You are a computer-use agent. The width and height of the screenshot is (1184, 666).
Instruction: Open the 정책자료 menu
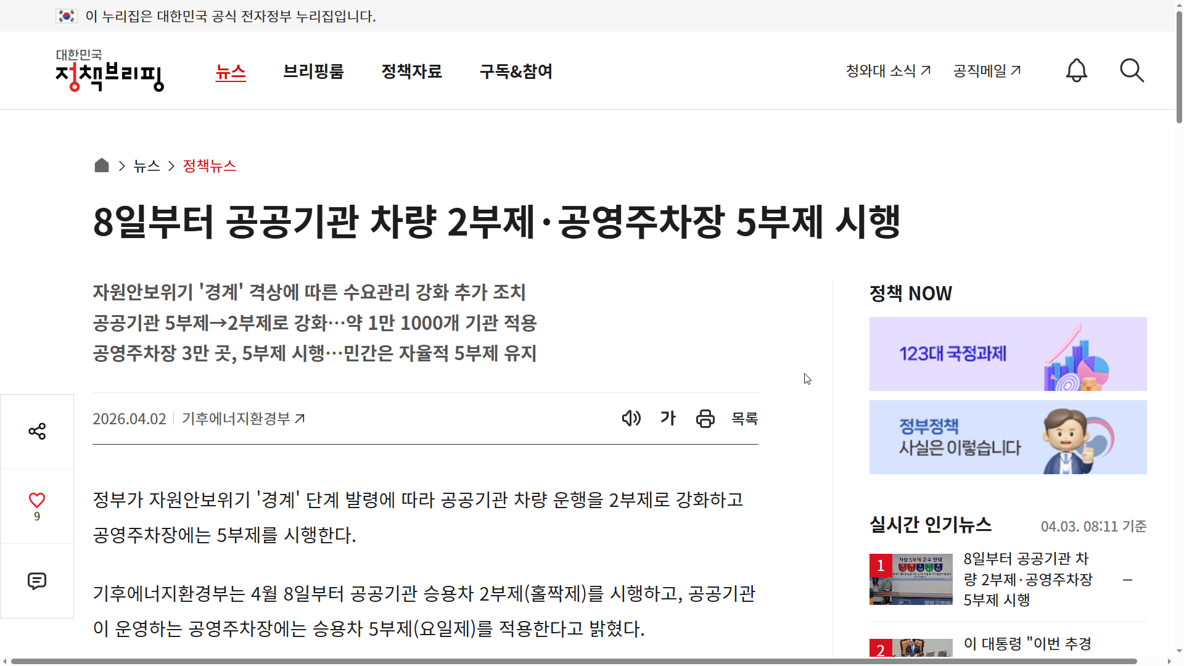pyautogui.click(x=412, y=72)
